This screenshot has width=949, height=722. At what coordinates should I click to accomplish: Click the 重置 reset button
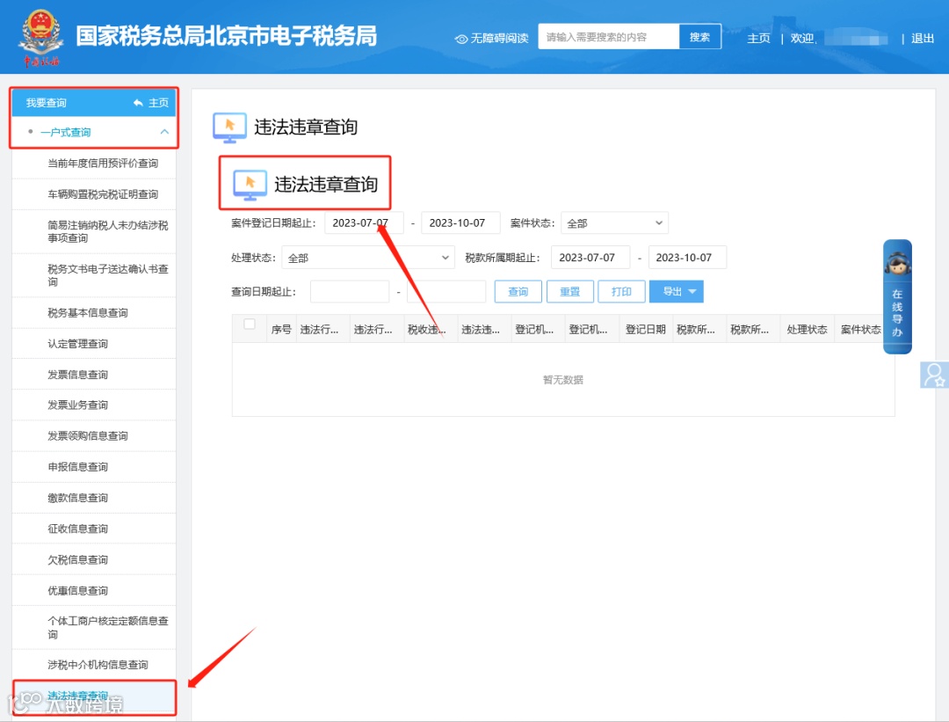click(569, 291)
